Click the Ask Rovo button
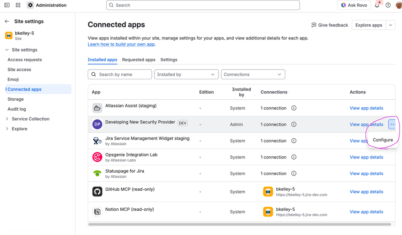This screenshot has height=235, width=402. pyautogui.click(x=354, y=5)
